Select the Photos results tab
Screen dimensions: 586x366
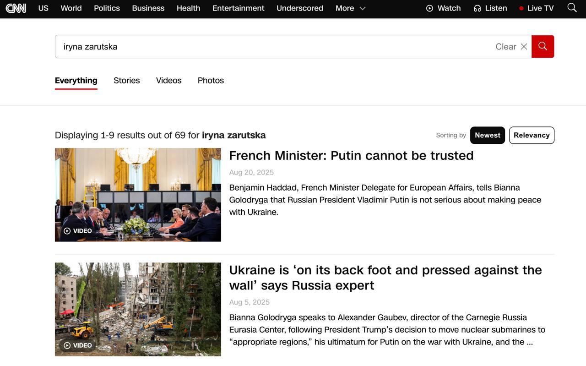211,81
